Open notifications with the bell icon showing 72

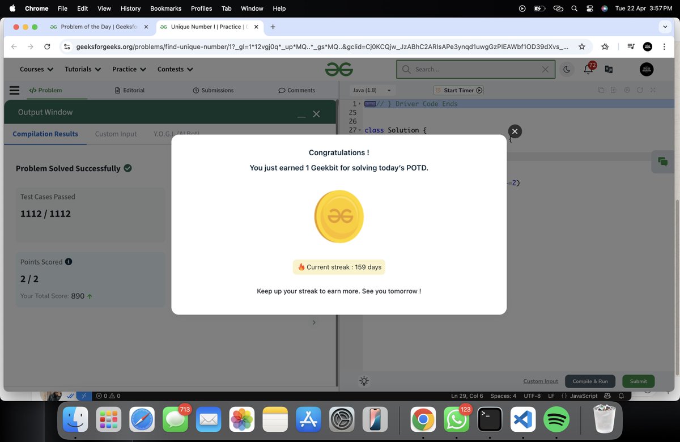tap(589, 68)
